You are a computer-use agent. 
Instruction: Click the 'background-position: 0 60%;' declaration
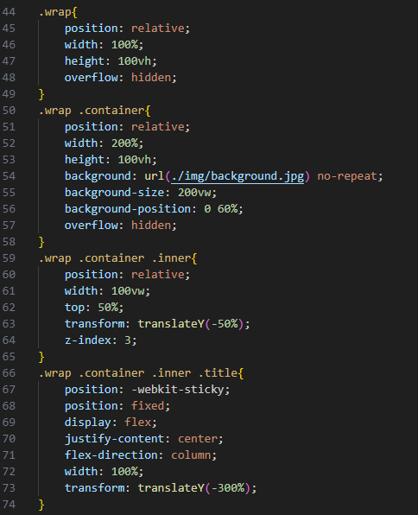tap(154, 209)
